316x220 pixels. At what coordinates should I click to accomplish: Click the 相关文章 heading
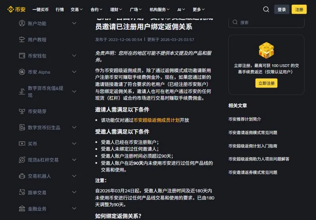point(238,106)
